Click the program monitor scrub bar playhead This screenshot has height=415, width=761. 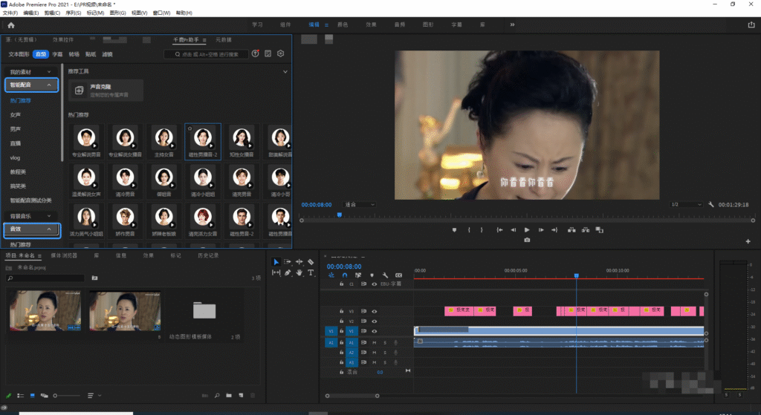339,215
